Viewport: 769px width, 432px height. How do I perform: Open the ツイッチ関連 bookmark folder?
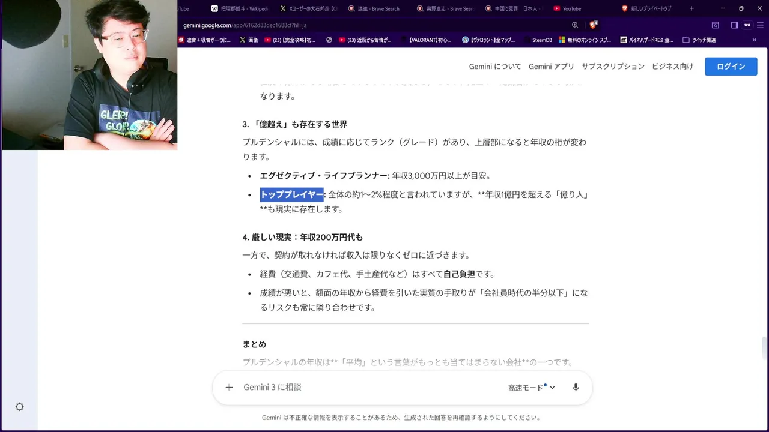tap(699, 40)
